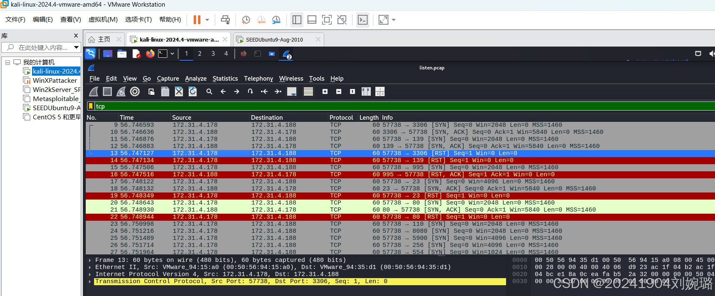
Task: Open a capture file from Wireshark toolbar
Action: (151, 91)
